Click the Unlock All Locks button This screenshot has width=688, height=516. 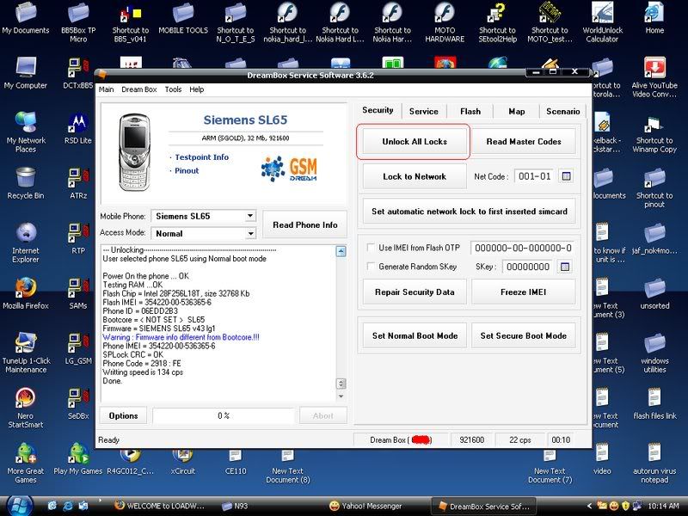click(415, 142)
